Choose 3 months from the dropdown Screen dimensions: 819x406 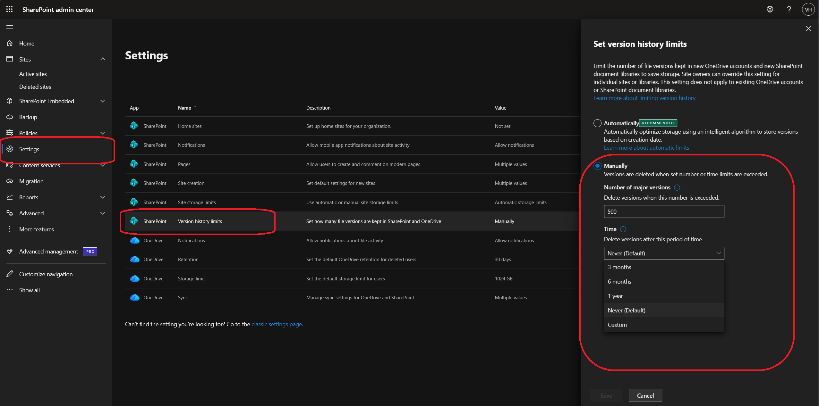(664, 267)
